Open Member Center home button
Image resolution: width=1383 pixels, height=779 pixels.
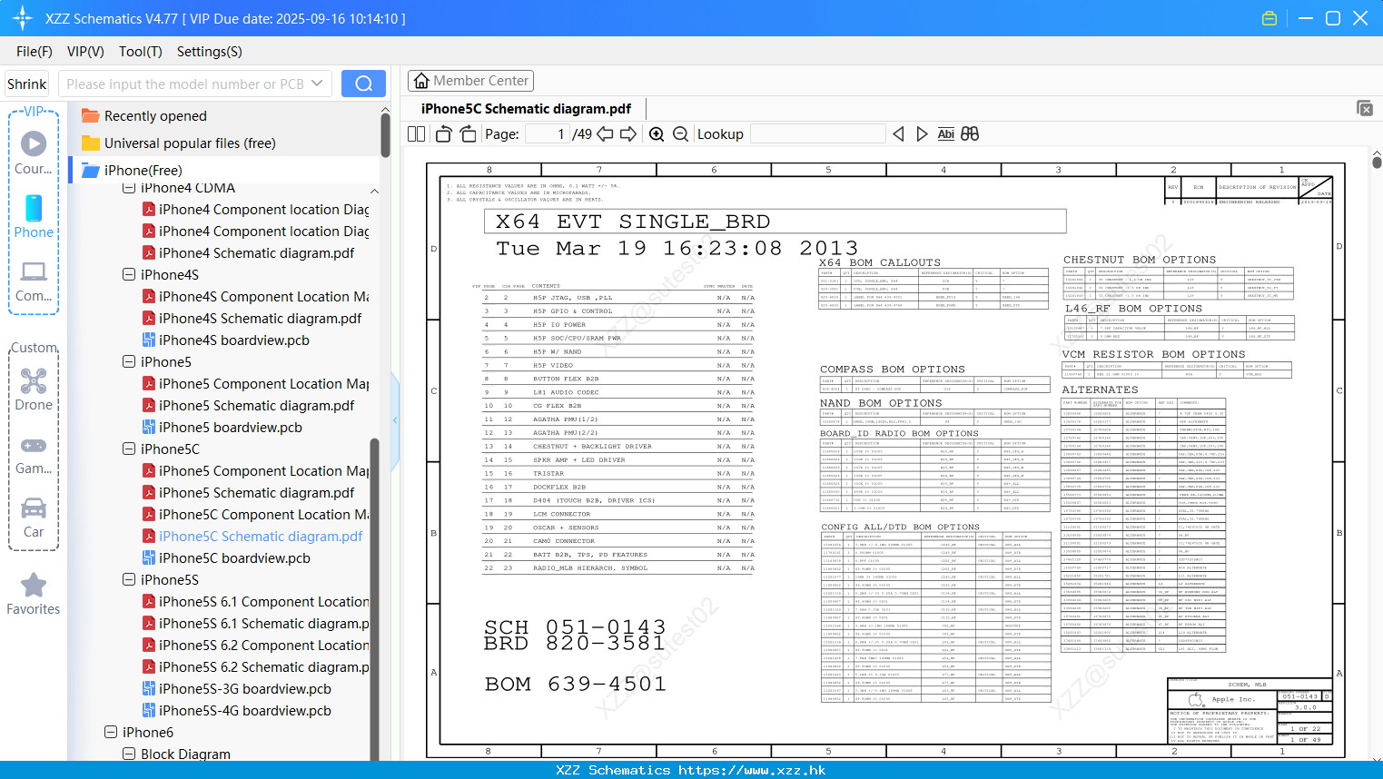(x=470, y=81)
